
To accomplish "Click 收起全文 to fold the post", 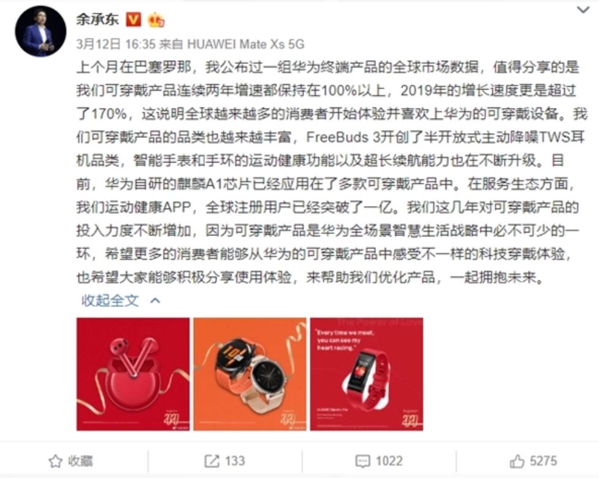I will coord(110,301).
